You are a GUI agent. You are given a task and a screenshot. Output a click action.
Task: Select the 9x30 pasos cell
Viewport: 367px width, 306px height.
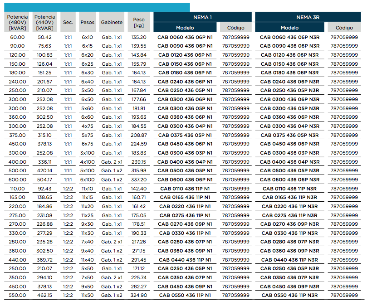point(87,224)
